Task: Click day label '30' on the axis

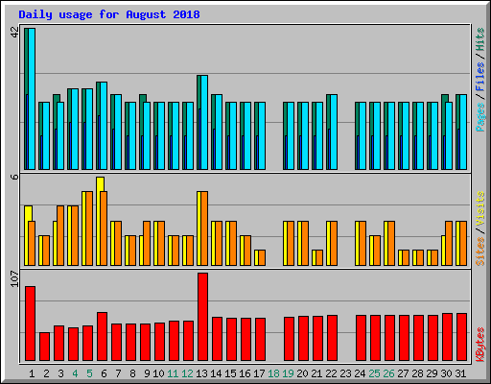Action: [446, 373]
